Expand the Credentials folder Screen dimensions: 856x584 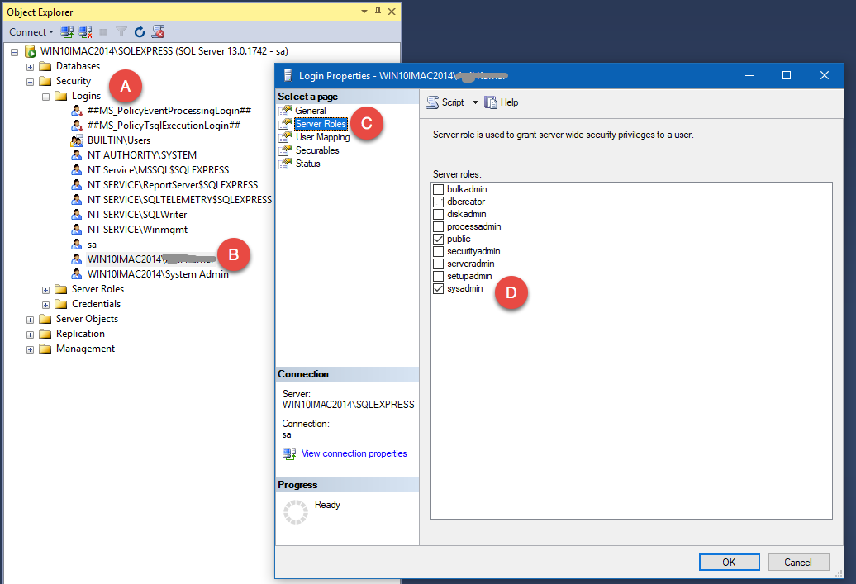pos(46,305)
